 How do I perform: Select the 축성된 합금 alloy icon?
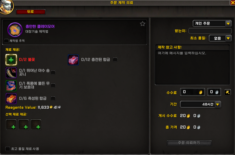[x=11, y=99]
